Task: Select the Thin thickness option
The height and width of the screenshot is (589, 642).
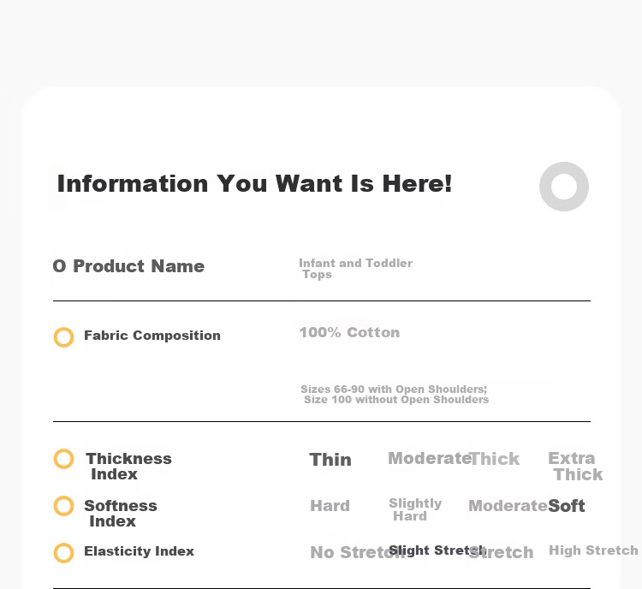Action: coord(330,460)
